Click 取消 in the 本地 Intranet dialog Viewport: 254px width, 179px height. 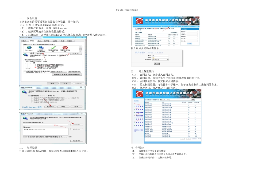click(76, 107)
